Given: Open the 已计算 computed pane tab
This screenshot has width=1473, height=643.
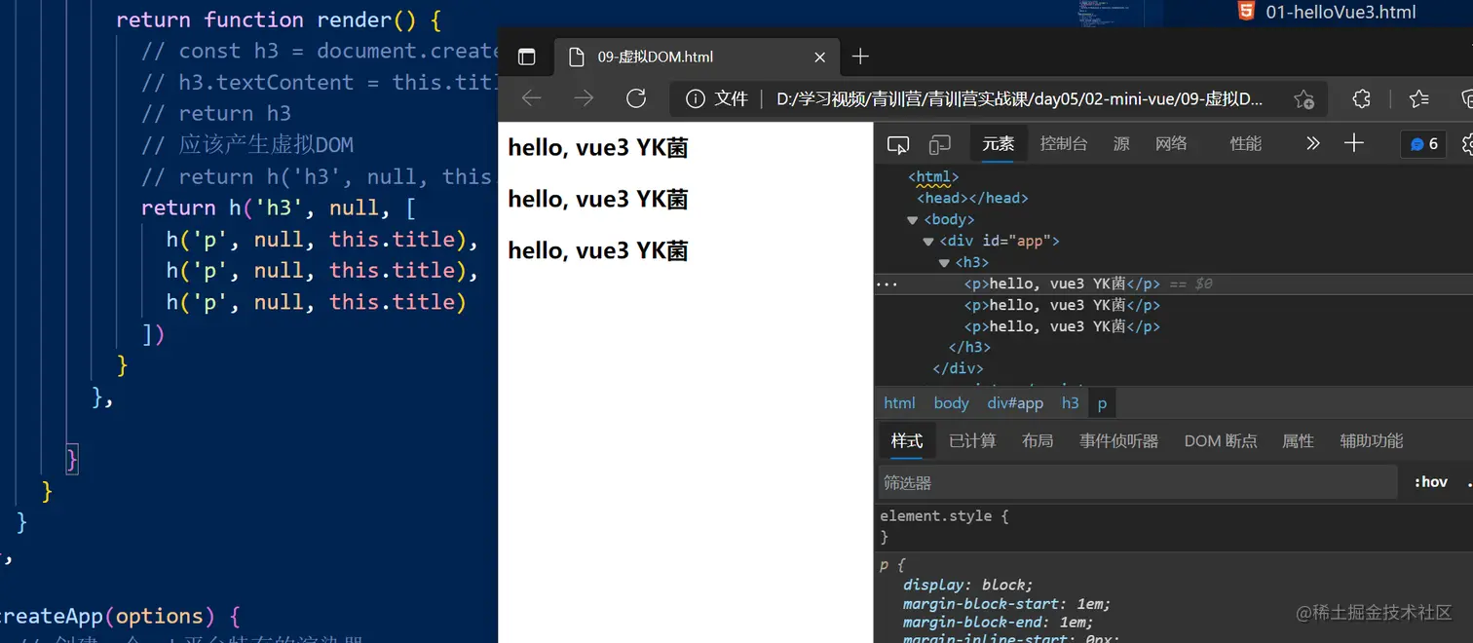Looking at the screenshot, I should [972, 441].
